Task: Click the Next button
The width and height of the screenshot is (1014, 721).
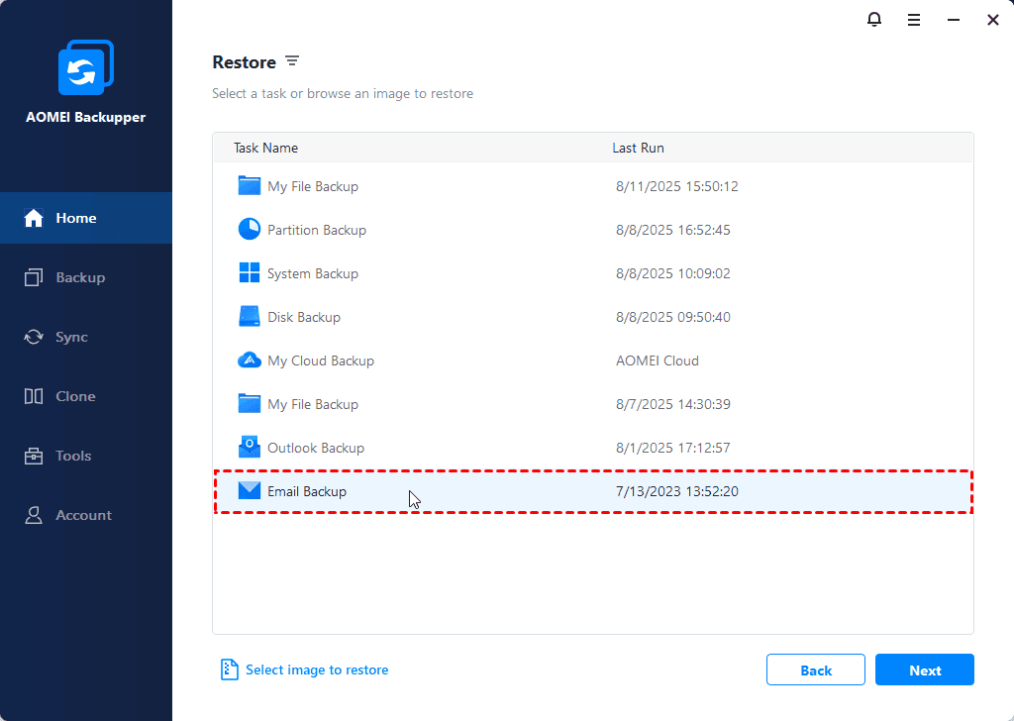Action: click(x=924, y=670)
